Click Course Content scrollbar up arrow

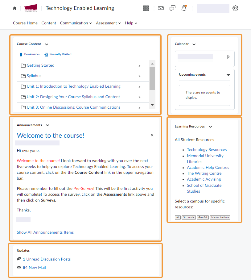152,64
